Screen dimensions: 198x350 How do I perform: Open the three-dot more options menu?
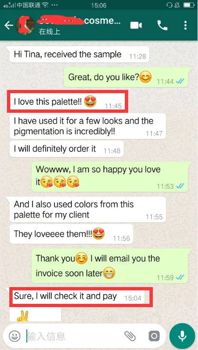[185, 26]
